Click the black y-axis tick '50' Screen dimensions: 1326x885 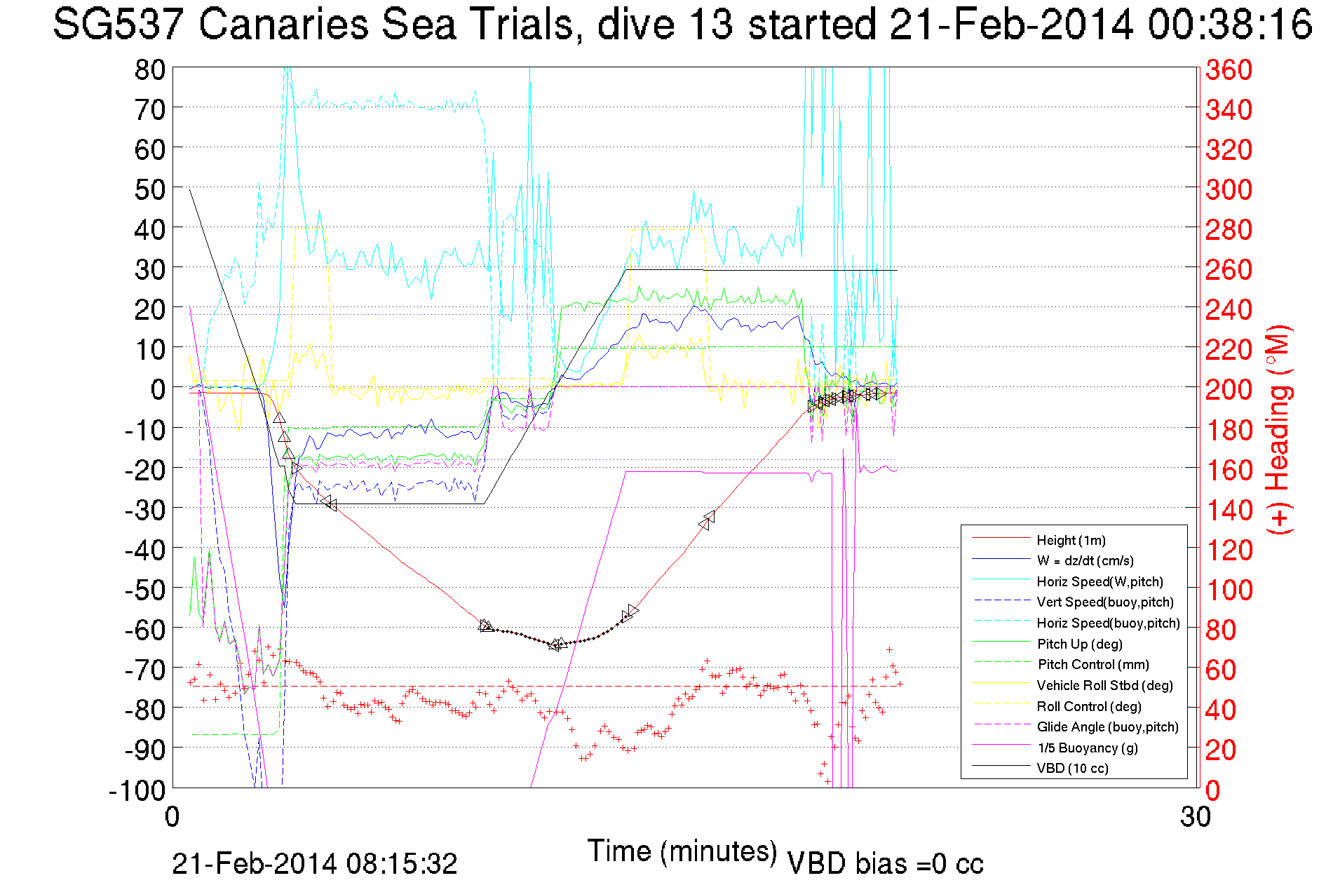(x=150, y=189)
